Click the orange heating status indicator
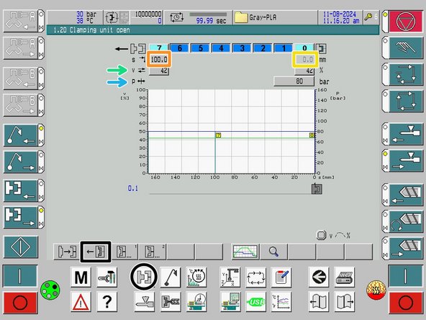426x320 pixels. pyautogui.click(x=376, y=290)
